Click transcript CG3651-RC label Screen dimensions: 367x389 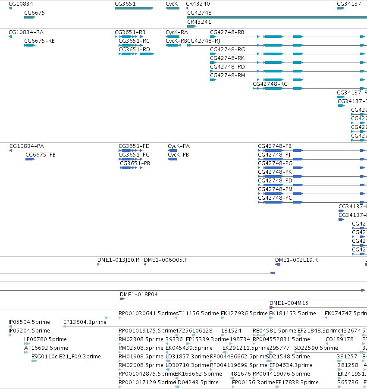[x=134, y=41]
